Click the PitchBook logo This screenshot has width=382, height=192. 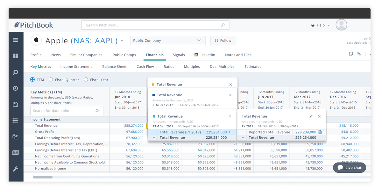[34, 25]
